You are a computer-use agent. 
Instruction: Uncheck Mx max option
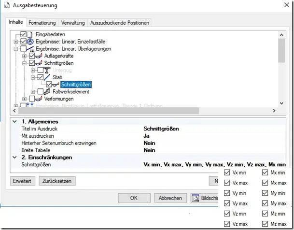coord(265,183)
